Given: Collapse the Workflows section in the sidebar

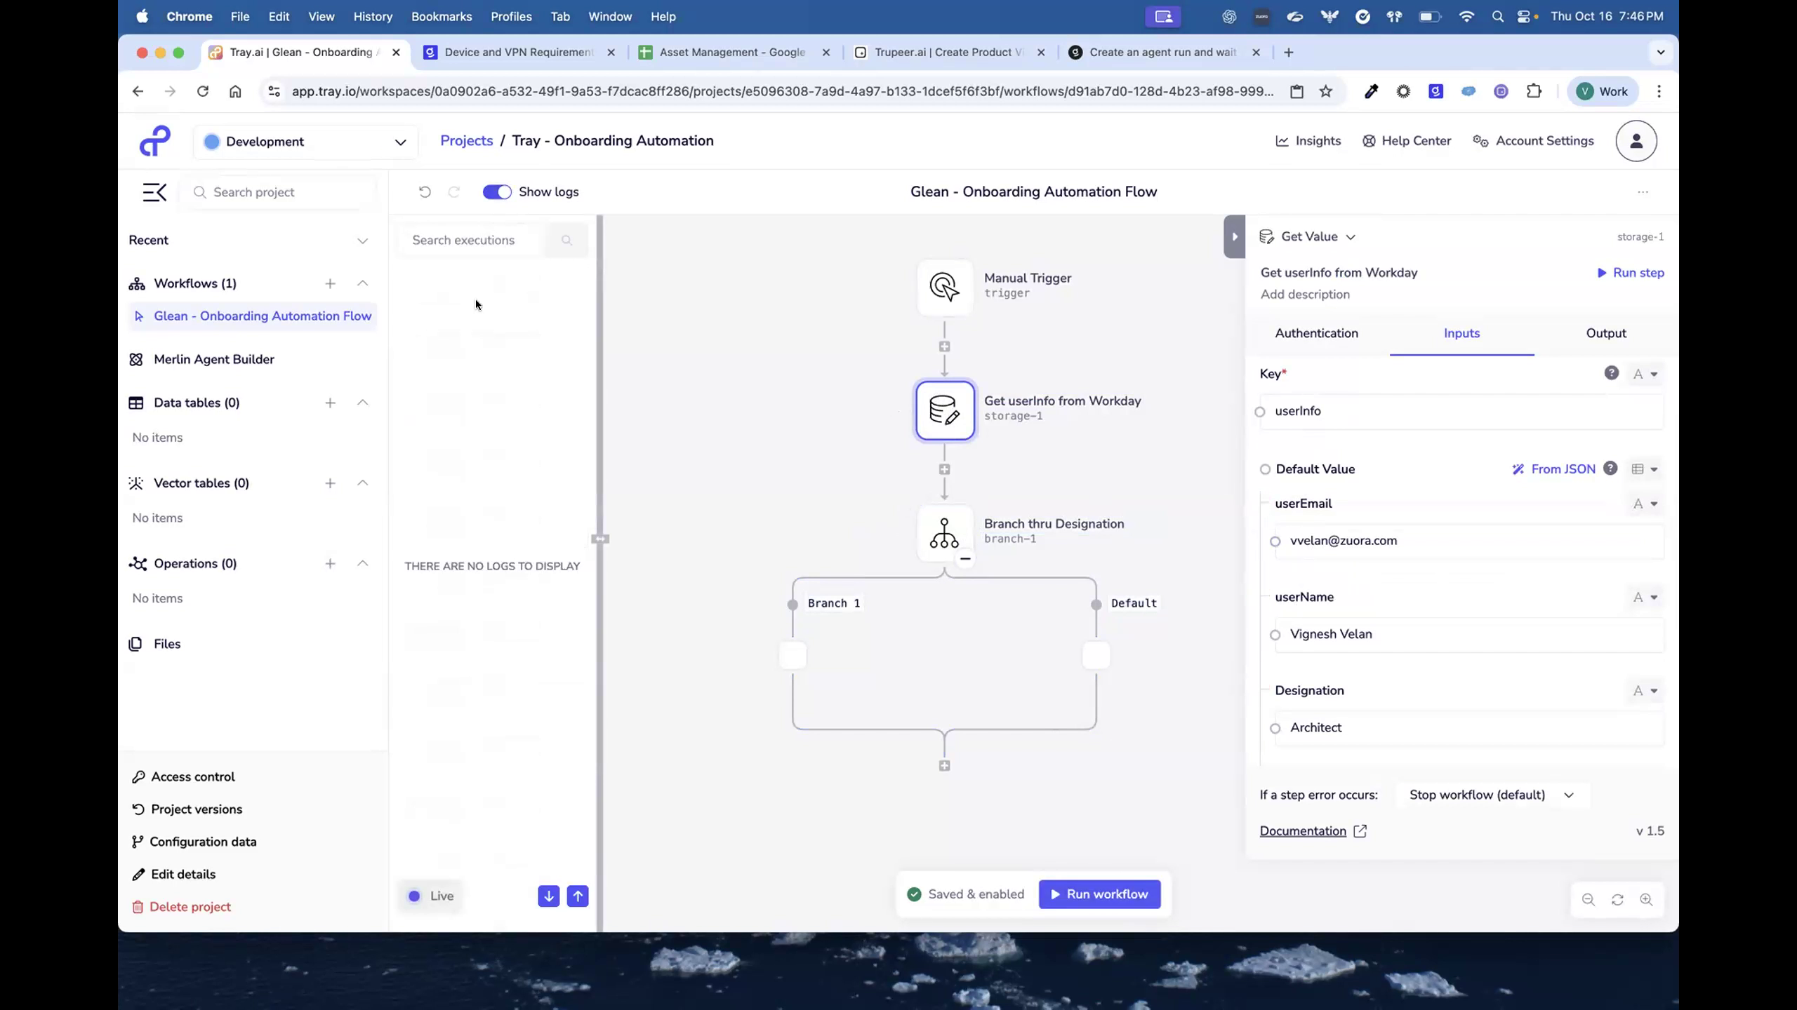Looking at the screenshot, I should [362, 283].
